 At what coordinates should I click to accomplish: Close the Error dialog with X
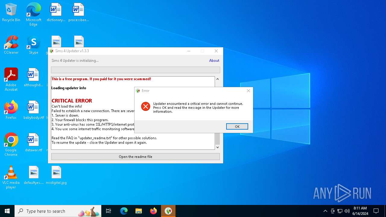[x=248, y=91]
